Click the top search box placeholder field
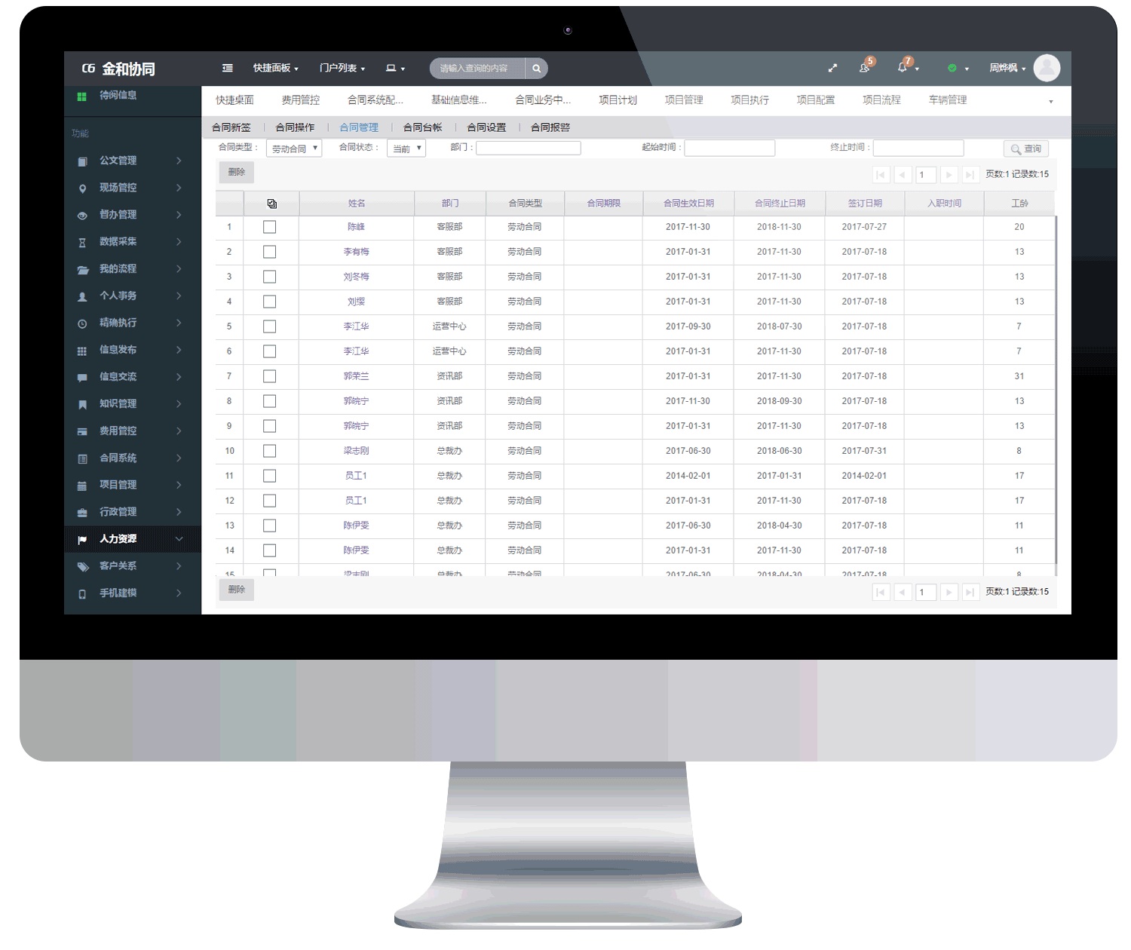The width and height of the screenshot is (1131, 950). [478, 68]
